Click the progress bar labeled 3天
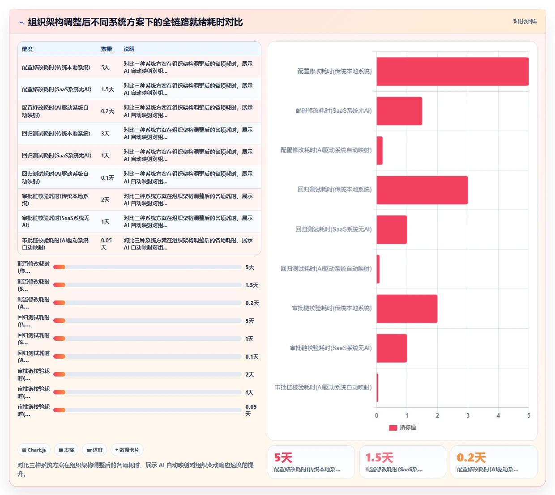Screen dimensions: 555x495 point(147,321)
